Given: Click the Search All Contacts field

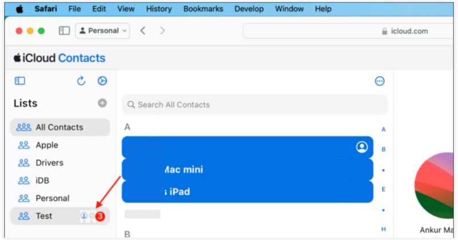Looking at the screenshot, I should point(255,105).
